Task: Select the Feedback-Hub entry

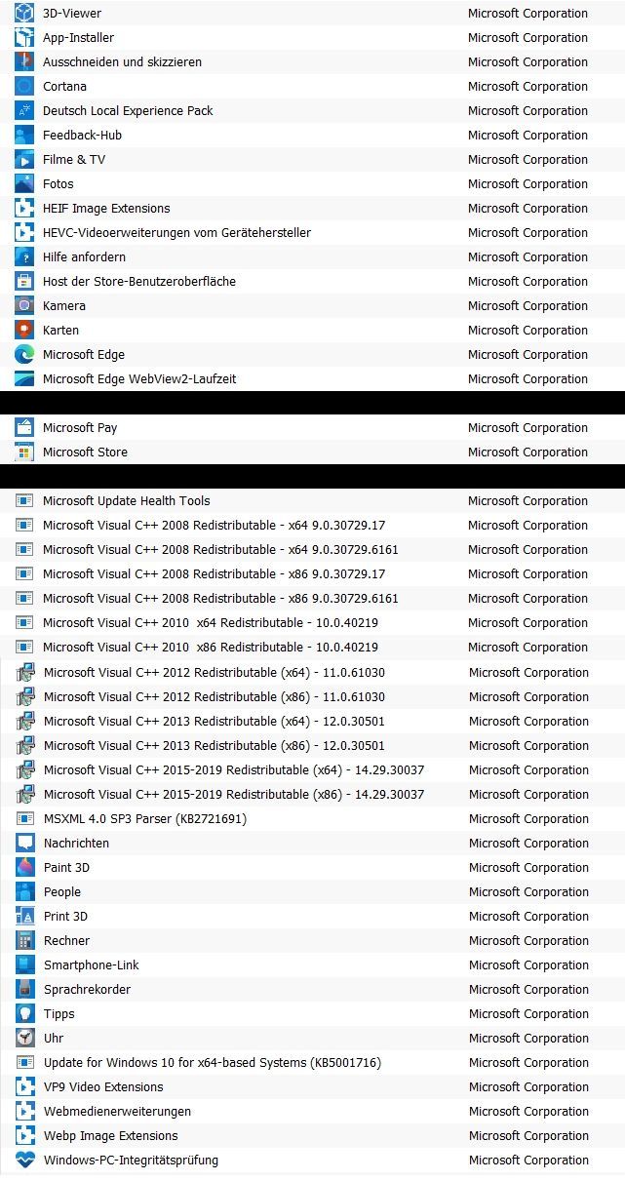Action: point(312,135)
